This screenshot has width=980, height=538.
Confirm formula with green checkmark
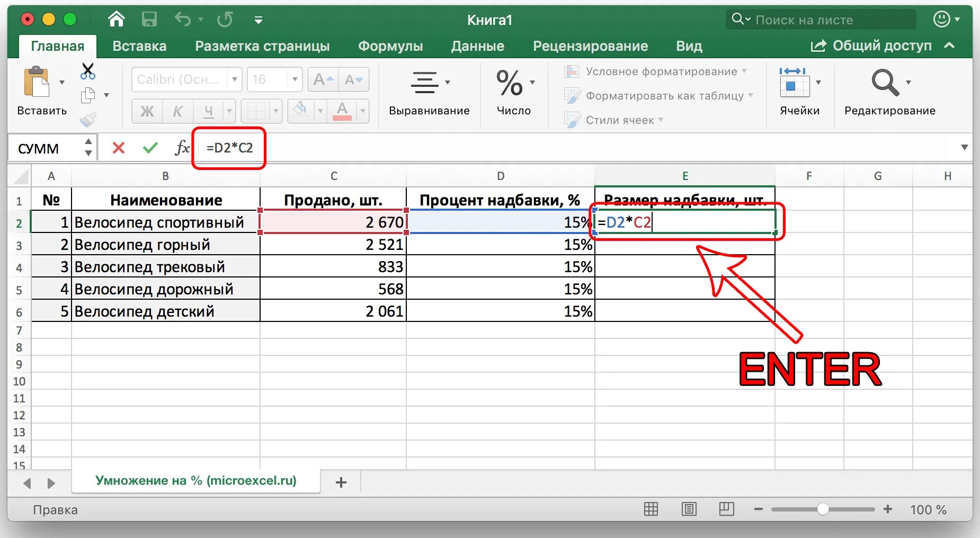150,148
